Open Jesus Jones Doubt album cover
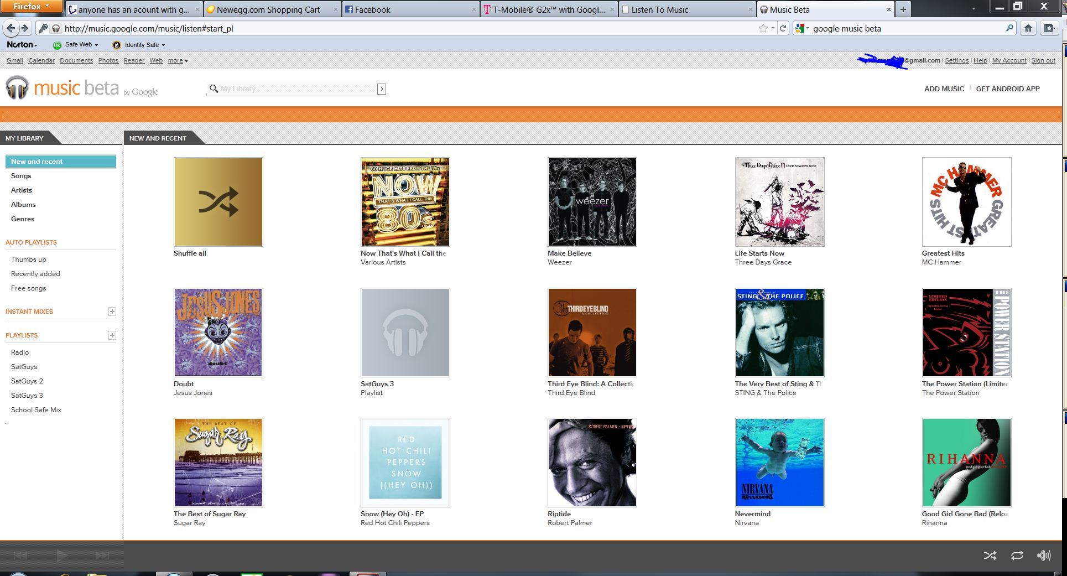Screen dimensions: 1067x576 [218, 333]
